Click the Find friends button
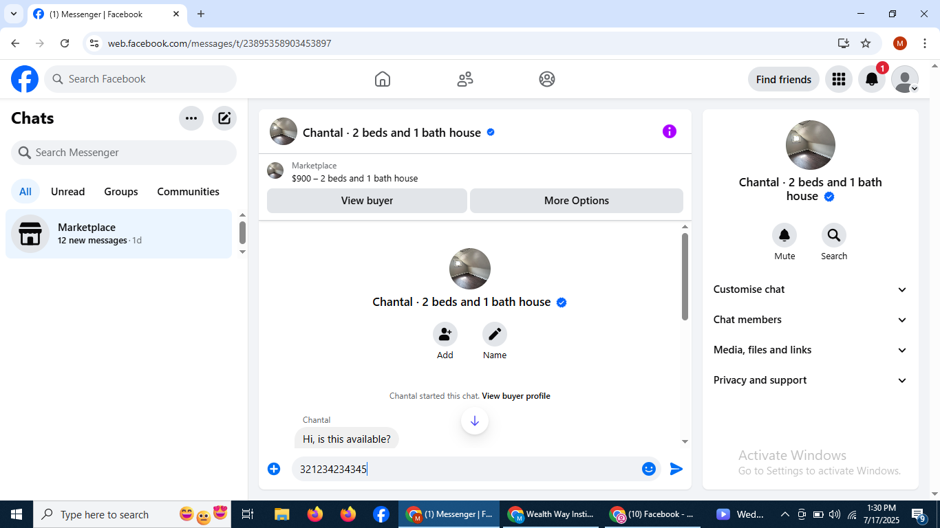The width and height of the screenshot is (940, 528). pyautogui.click(x=784, y=79)
